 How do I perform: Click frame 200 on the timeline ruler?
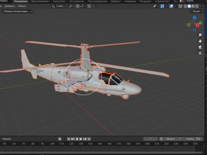click(x=147, y=144)
